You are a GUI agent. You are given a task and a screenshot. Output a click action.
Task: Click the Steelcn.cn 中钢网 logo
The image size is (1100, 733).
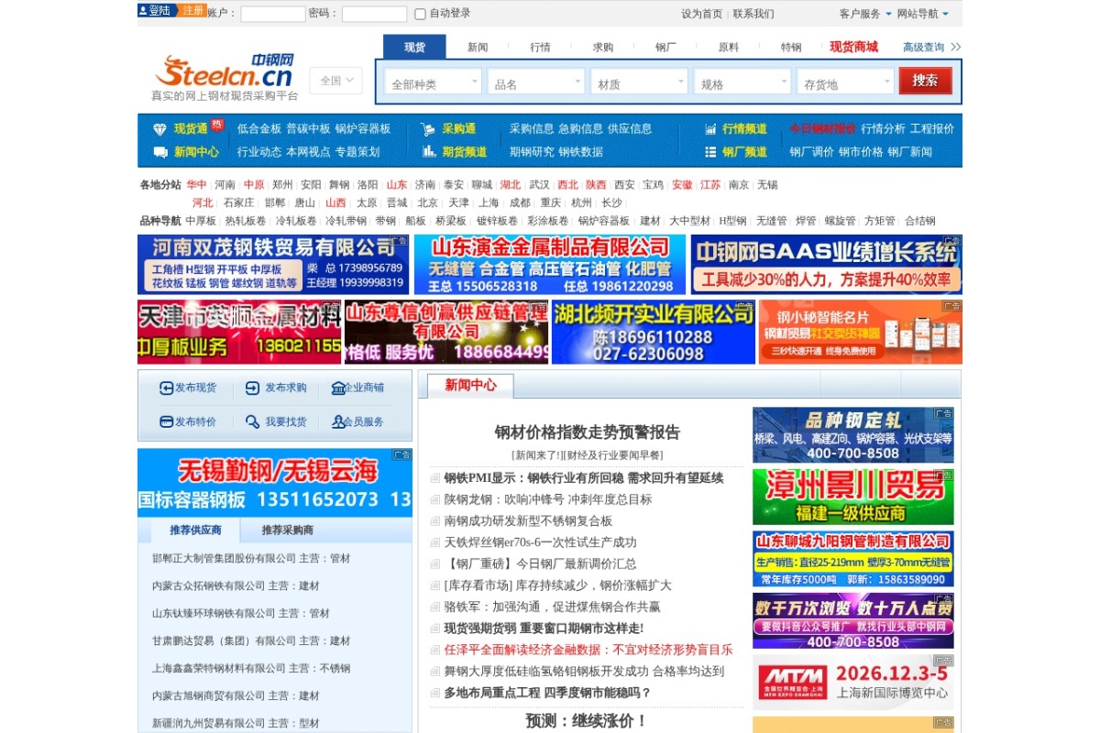pos(225,77)
